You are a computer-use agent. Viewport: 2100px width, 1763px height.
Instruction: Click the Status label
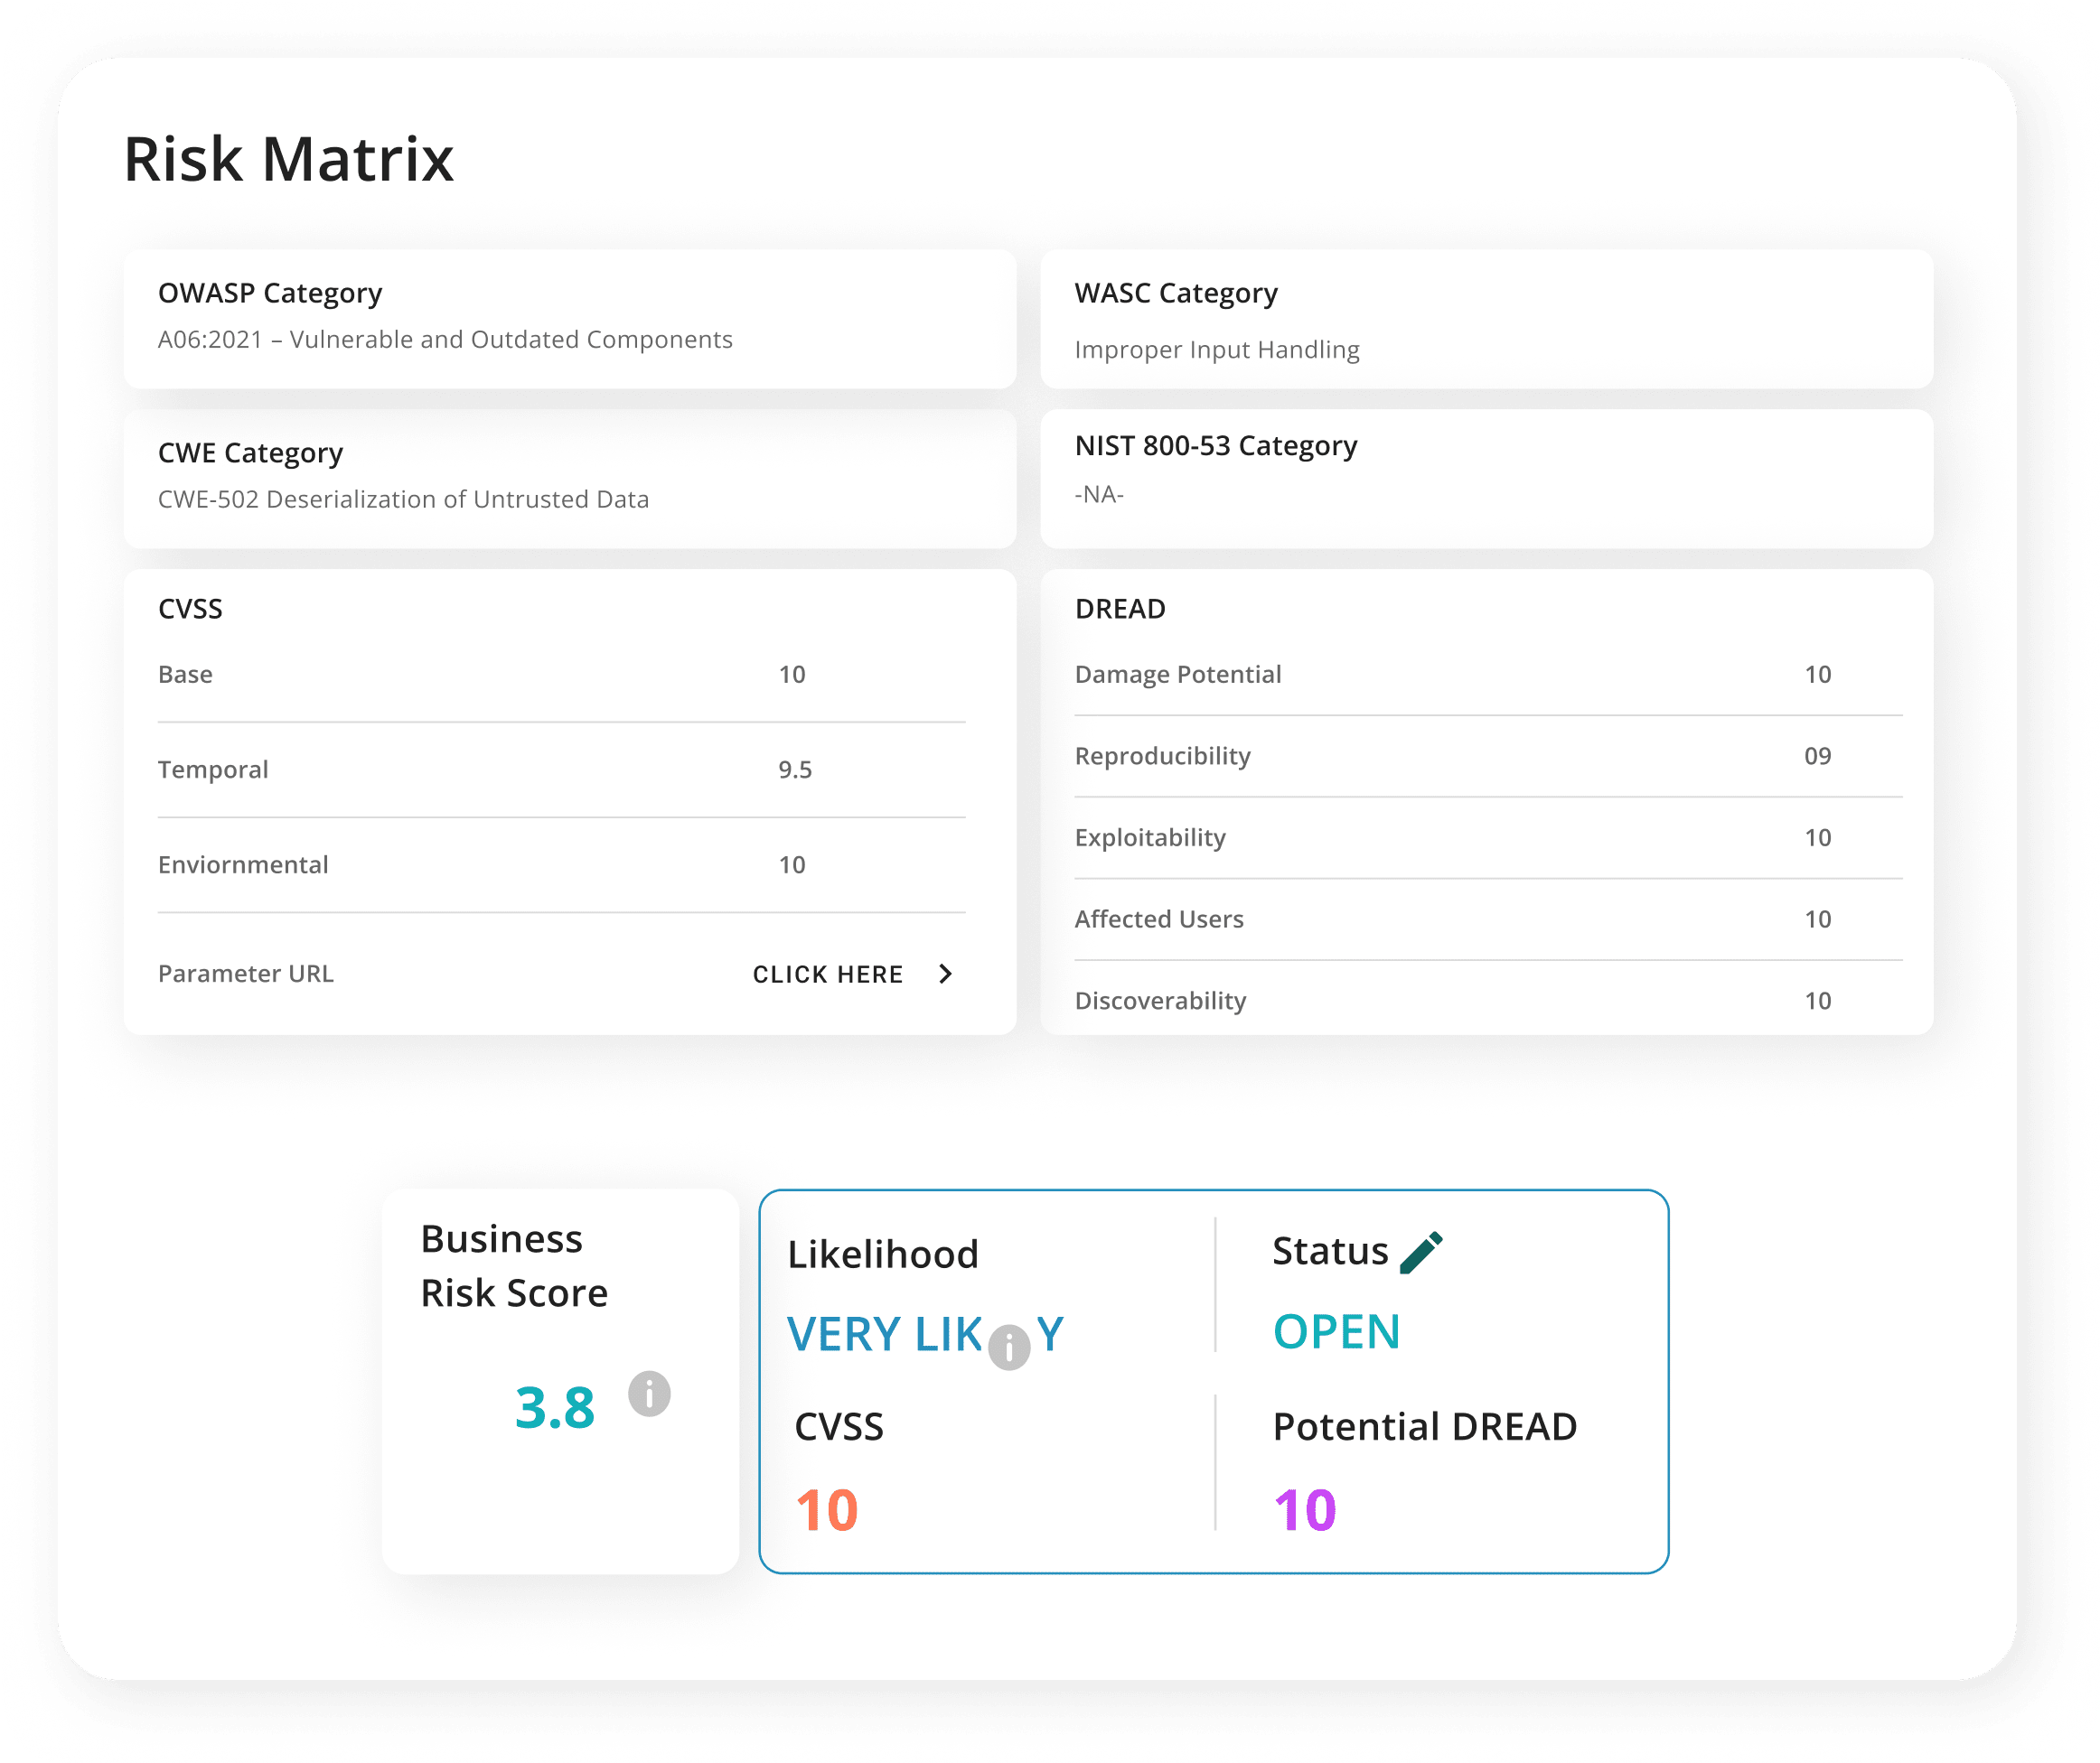click(1330, 1251)
